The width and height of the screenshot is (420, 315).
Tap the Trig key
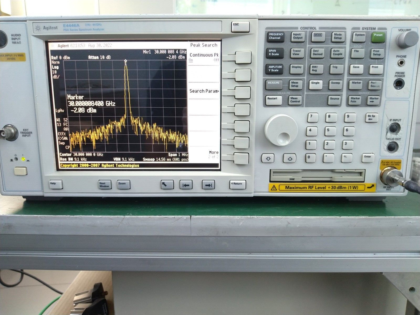[x=336, y=70]
